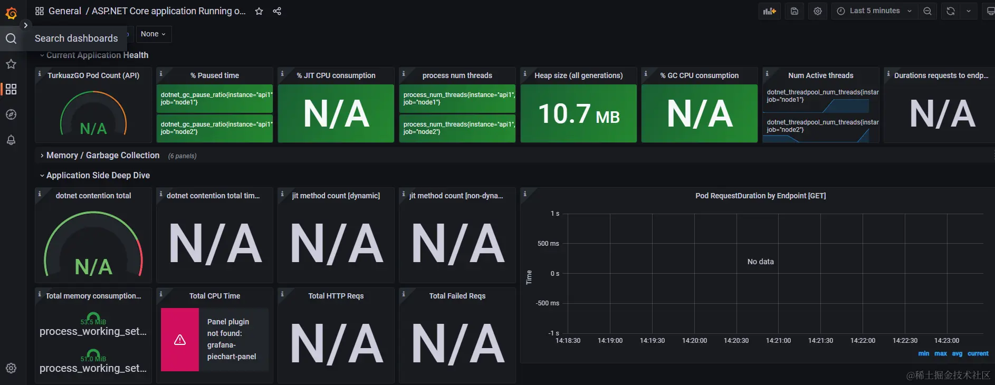
Task: Open the Durations requests to endpoint title
Action: [942, 75]
